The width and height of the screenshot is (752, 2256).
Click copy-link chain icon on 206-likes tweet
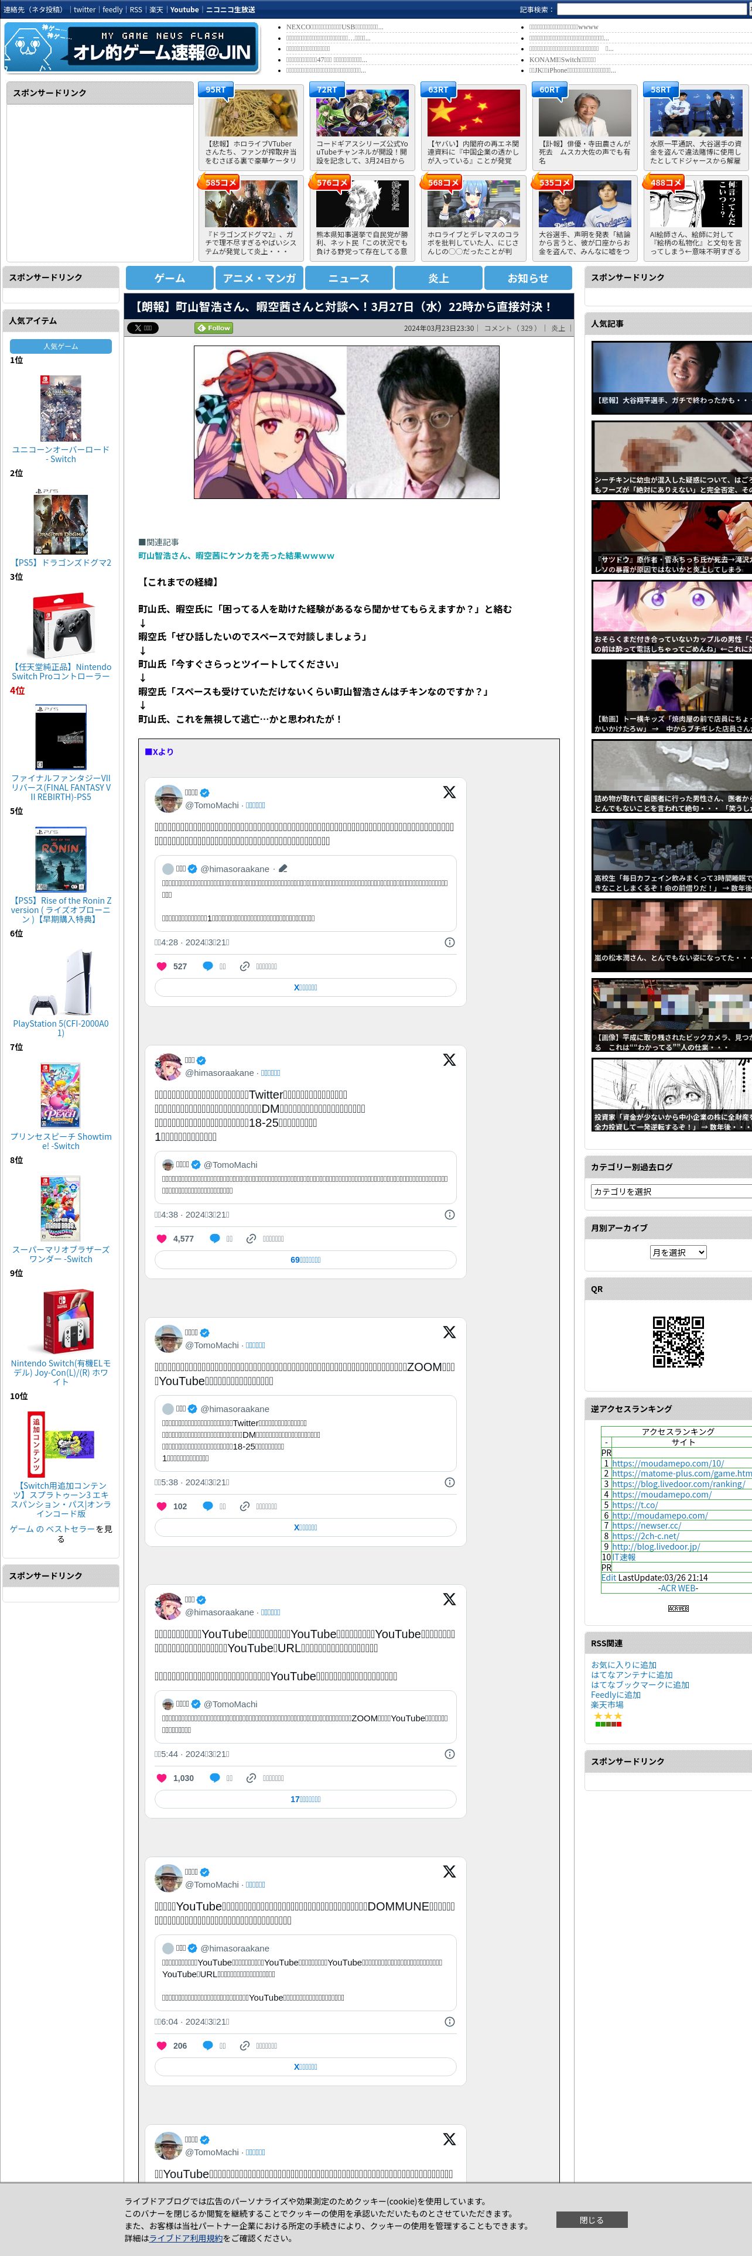click(x=245, y=2046)
